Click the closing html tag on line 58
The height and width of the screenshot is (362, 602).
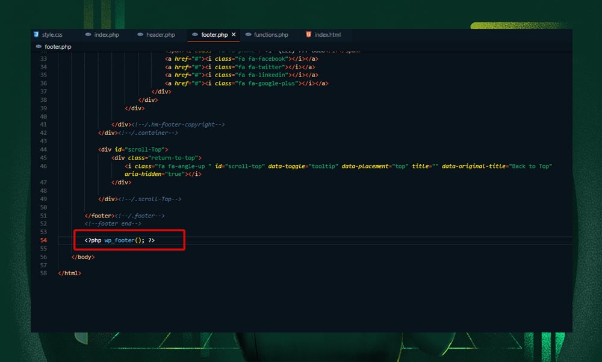click(69, 273)
